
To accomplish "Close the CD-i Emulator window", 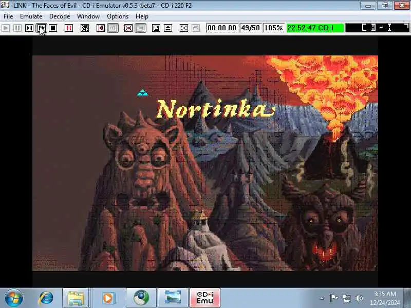I will 402,5.
